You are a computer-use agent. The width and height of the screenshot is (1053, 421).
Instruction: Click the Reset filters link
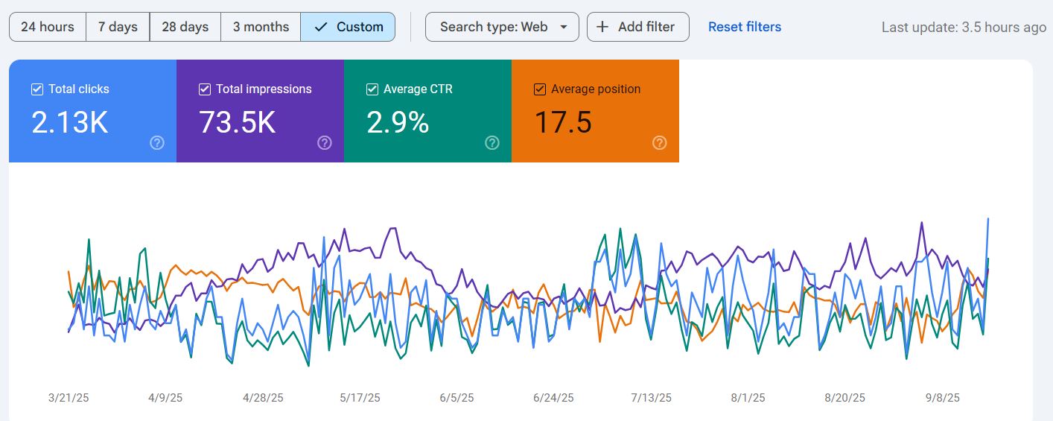tap(744, 27)
